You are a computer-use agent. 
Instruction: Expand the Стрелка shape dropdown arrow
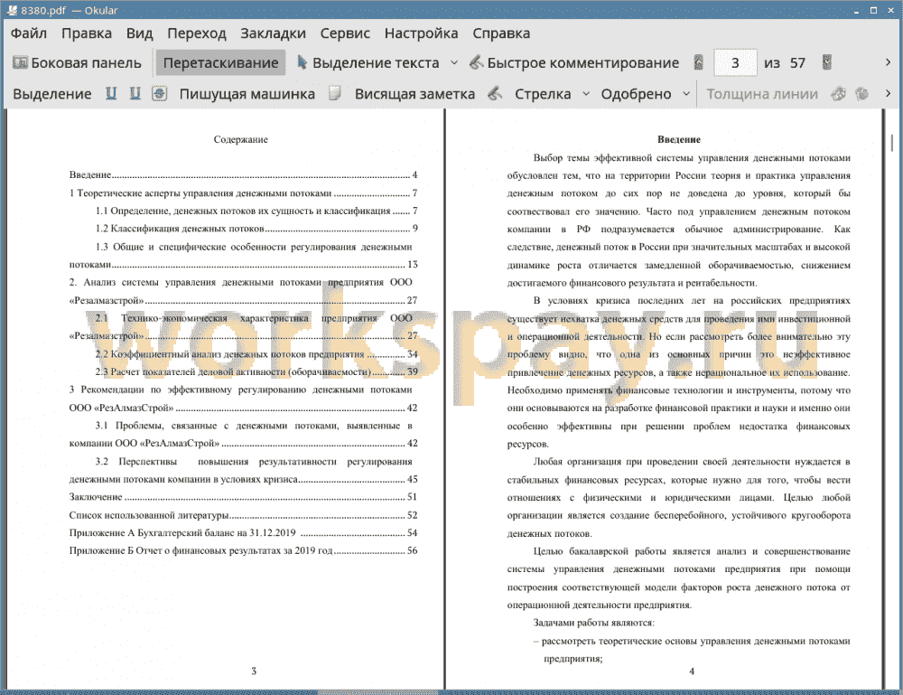(x=586, y=93)
